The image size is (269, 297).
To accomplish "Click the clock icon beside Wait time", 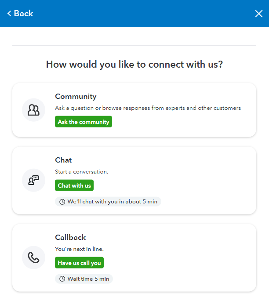I will 62,279.
